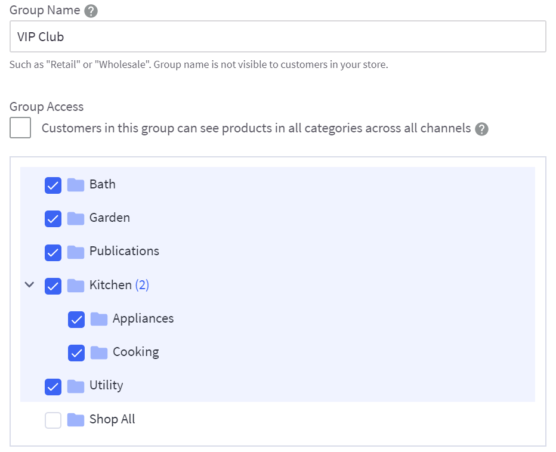Click the Garden folder icon
556x452 pixels.
[x=76, y=218]
